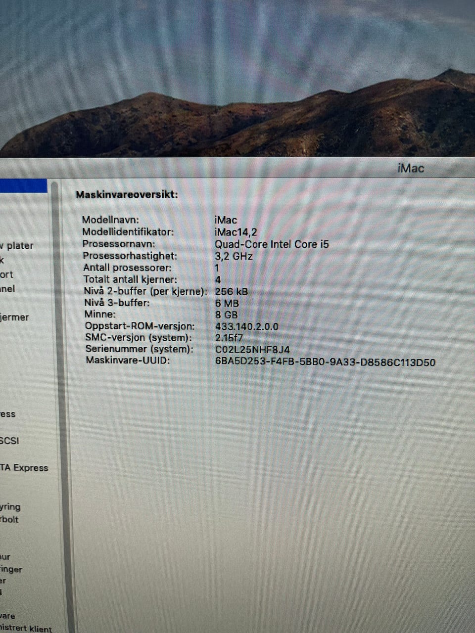Select the value "Quad-Core Intel Core i5"

272,244
